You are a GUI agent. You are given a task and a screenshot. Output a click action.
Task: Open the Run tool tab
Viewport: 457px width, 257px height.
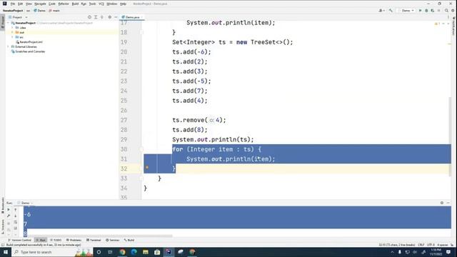[41, 240]
